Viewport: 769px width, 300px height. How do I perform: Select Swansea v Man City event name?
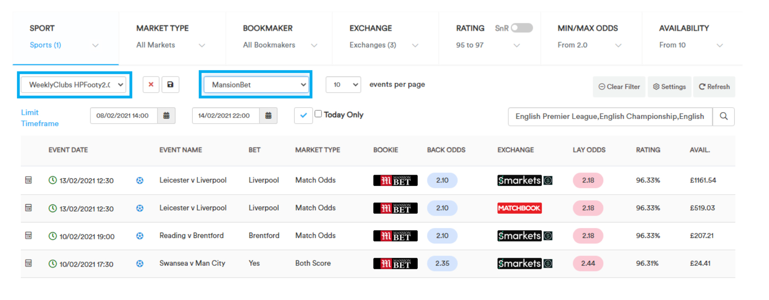tap(192, 264)
